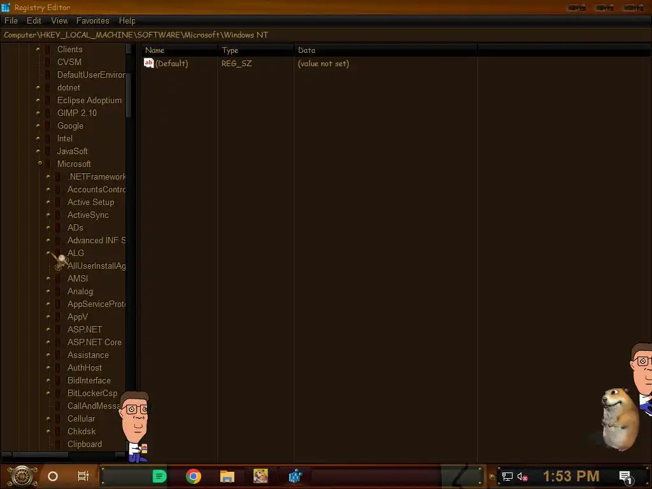Click the tree pane horizontal scrollbar thumb
The width and height of the screenshot is (652, 489).
(x=40, y=455)
